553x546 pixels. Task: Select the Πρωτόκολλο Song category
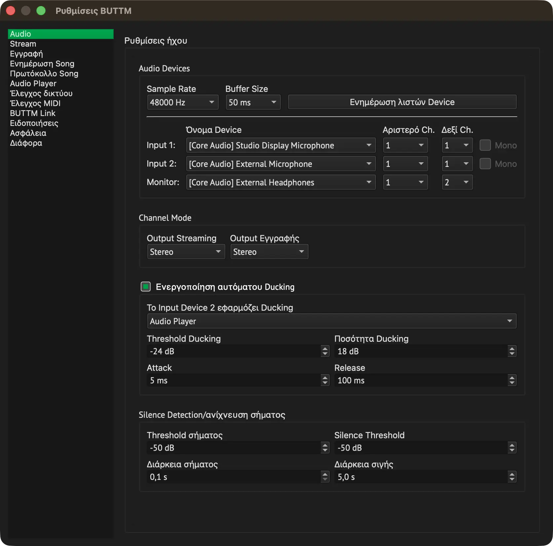click(61, 74)
